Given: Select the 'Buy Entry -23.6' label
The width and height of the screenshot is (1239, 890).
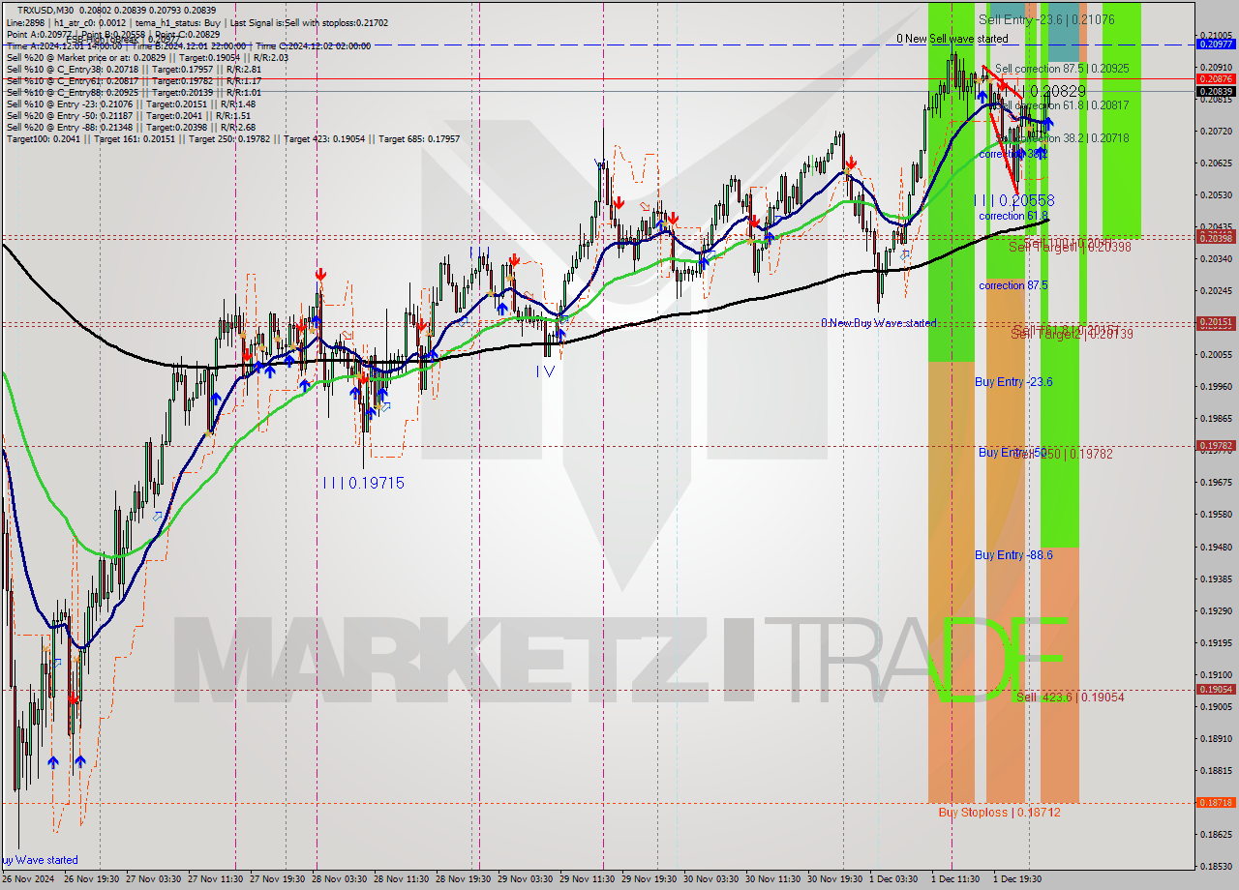Looking at the screenshot, I should 1013,382.
